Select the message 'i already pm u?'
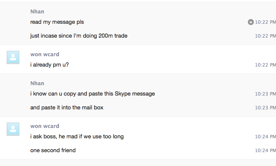This screenshot has width=276, height=166. (x=49, y=65)
